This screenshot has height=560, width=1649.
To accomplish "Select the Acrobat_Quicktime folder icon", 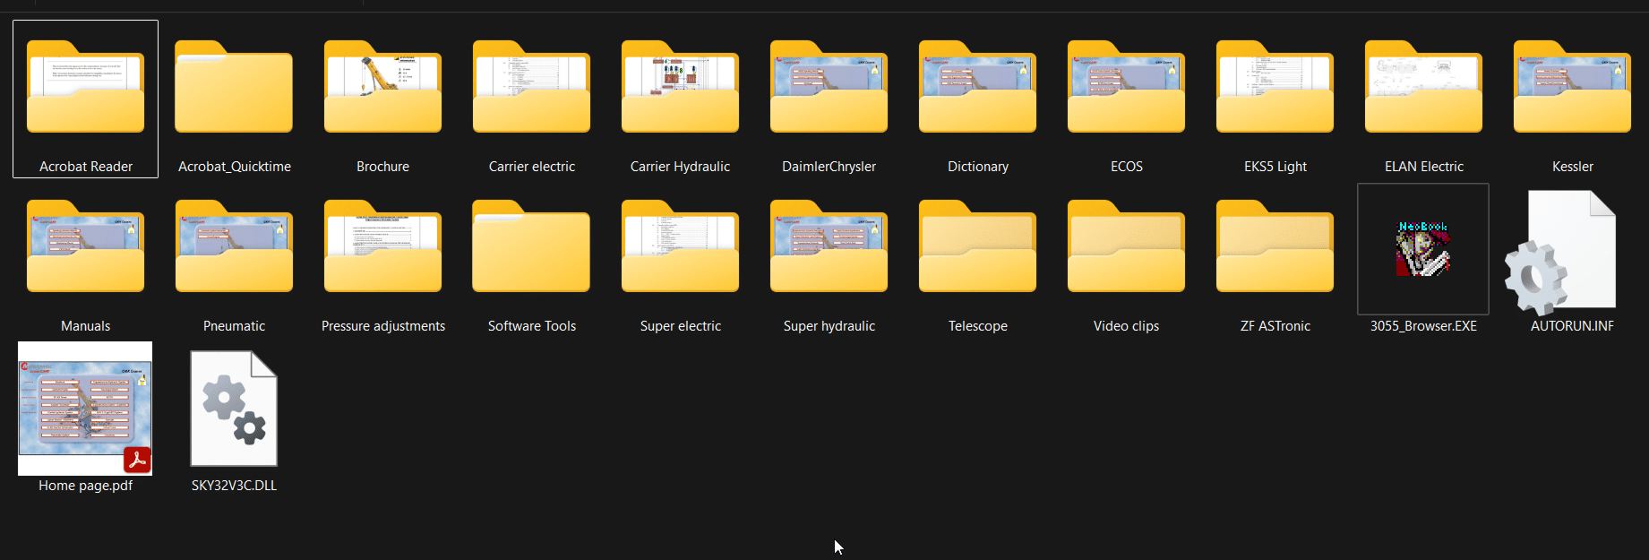I will (235, 87).
